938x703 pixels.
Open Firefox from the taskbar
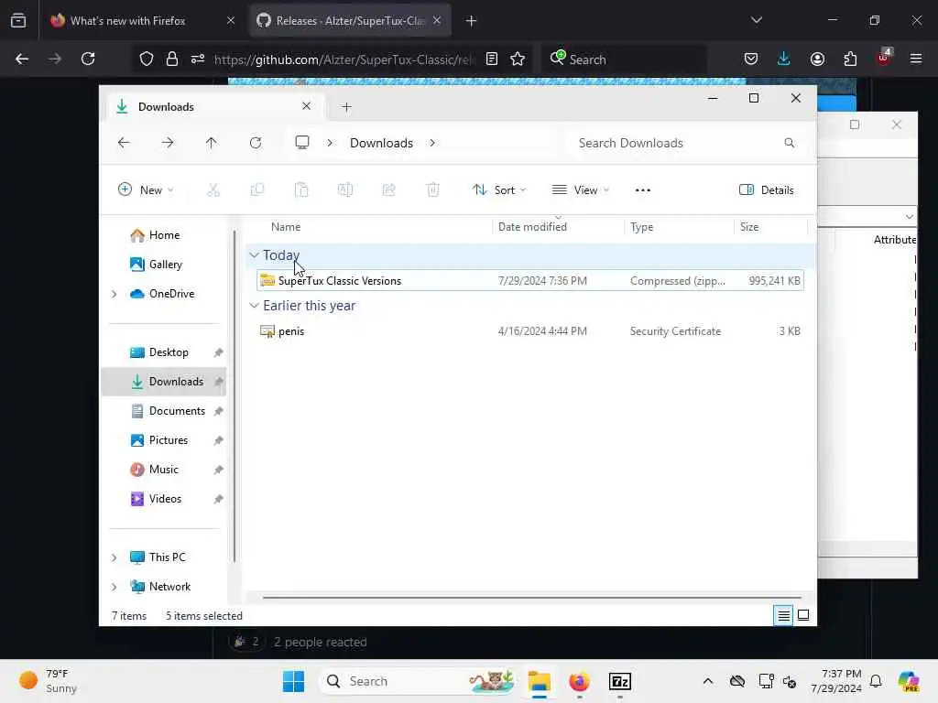[579, 681]
